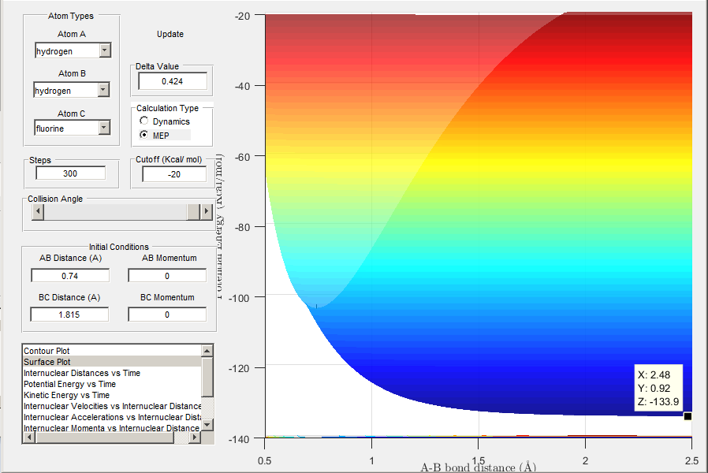Open the Atom C fluorine dropdown
The width and height of the screenshot is (708, 473).
point(105,128)
